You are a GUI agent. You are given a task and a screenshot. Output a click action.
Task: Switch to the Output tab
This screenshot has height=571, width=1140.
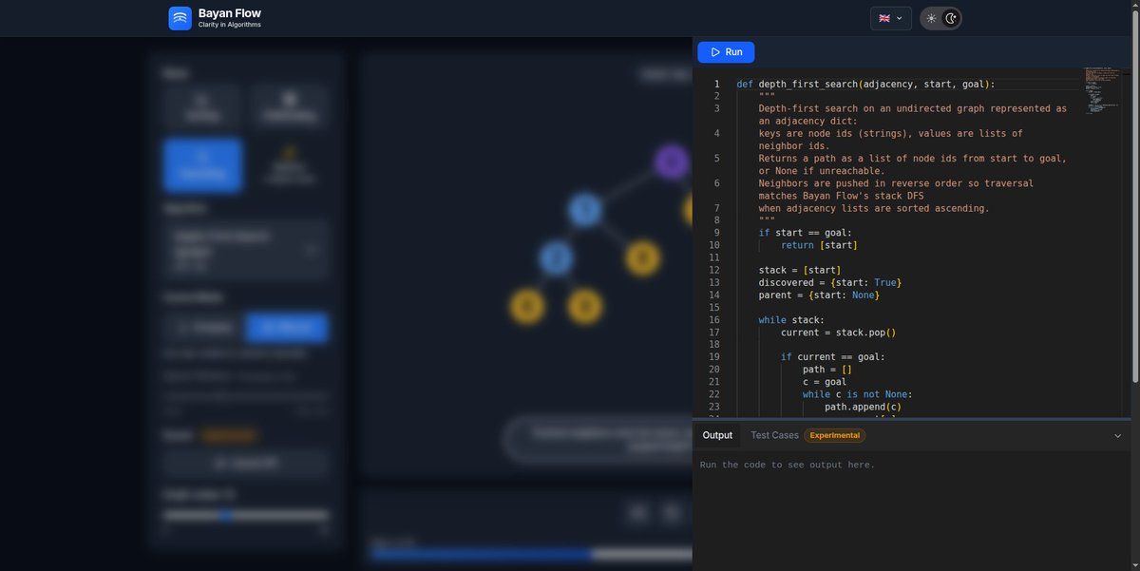(x=717, y=435)
